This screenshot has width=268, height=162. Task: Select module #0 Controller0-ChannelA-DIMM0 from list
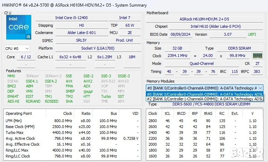pyautogui.click(x=204, y=94)
